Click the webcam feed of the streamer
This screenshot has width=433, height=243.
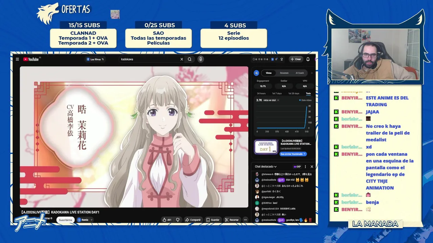(375, 54)
